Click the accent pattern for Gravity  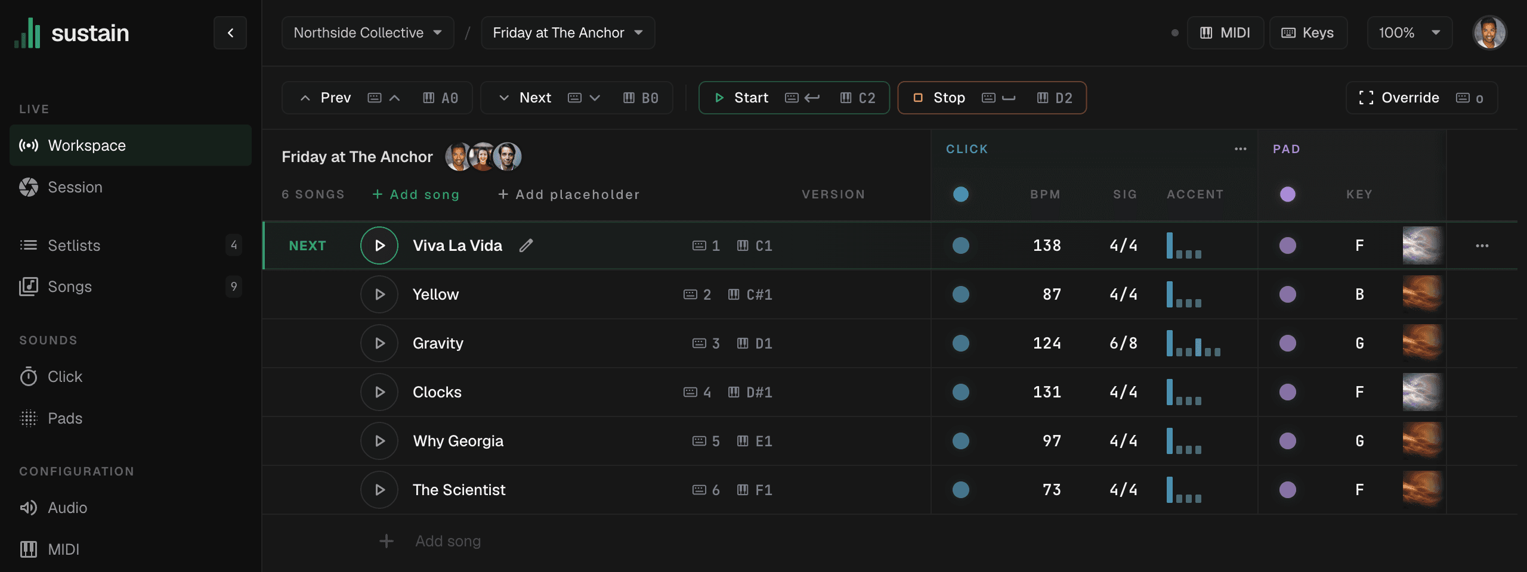point(1194,343)
